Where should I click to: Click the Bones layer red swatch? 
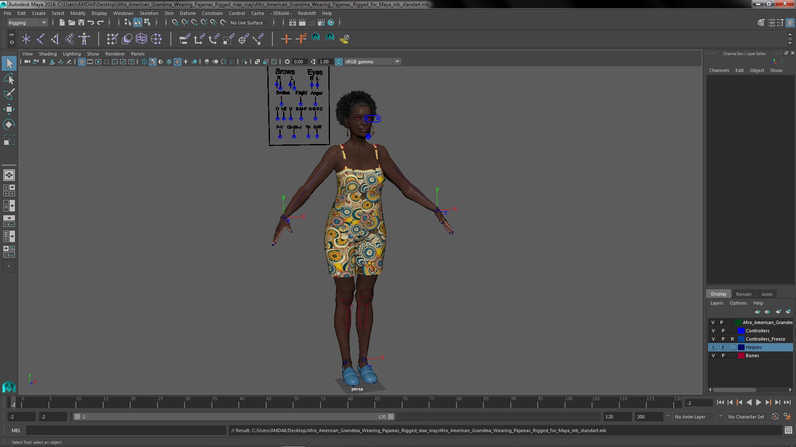[741, 356]
